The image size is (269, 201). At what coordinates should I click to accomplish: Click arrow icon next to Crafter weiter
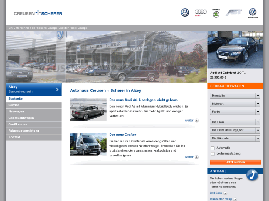(197, 157)
